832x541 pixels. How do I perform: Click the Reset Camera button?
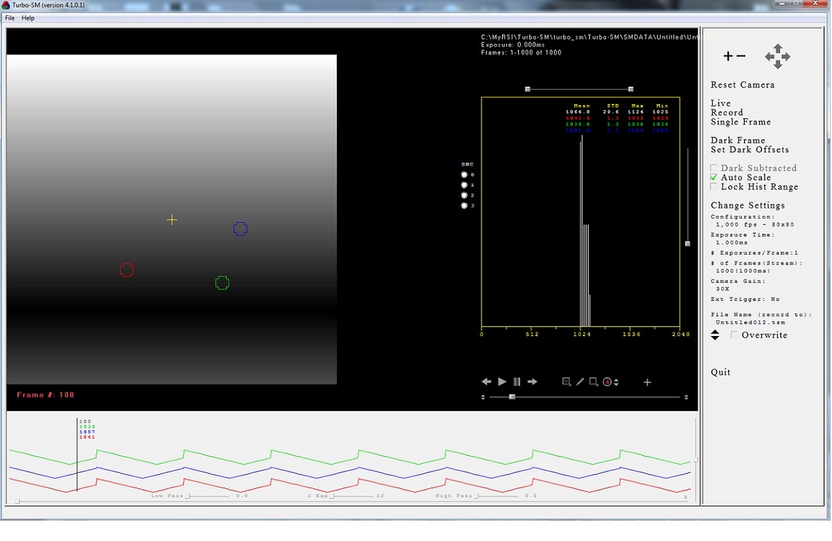tap(742, 85)
